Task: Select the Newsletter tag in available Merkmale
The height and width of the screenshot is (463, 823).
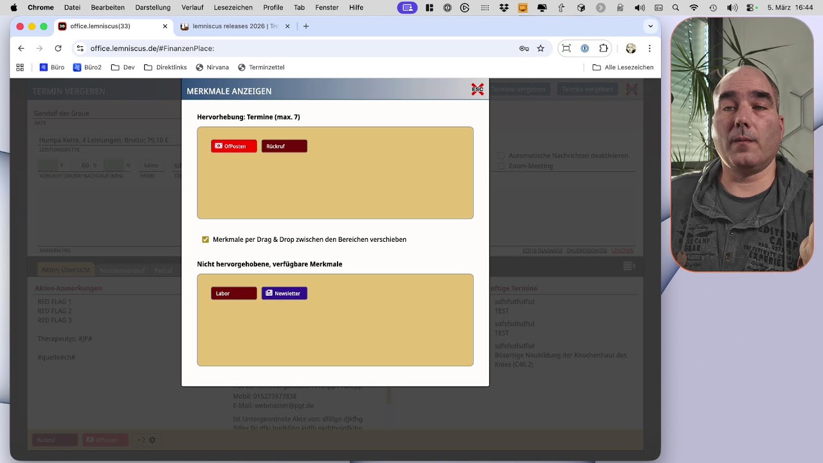Action: tap(284, 293)
